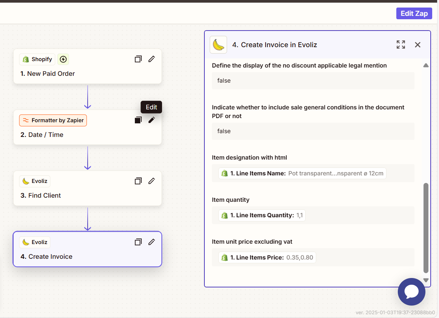Click the panel scroll up arrow

(x=426, y=65)
